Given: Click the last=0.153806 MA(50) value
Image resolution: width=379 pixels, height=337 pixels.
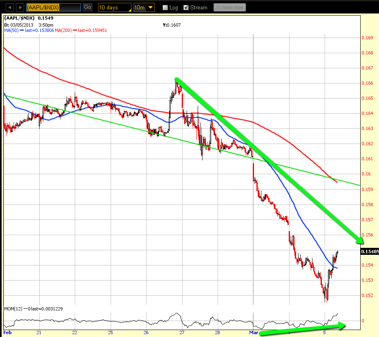Looking at the screenshot, I should pyautogui.click(x=39, y=30).
